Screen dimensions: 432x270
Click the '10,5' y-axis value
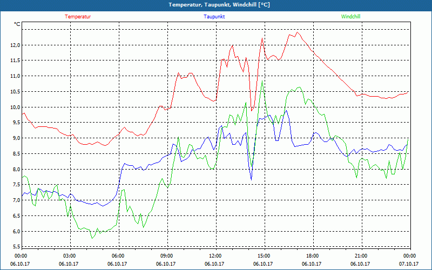(15, 91)
